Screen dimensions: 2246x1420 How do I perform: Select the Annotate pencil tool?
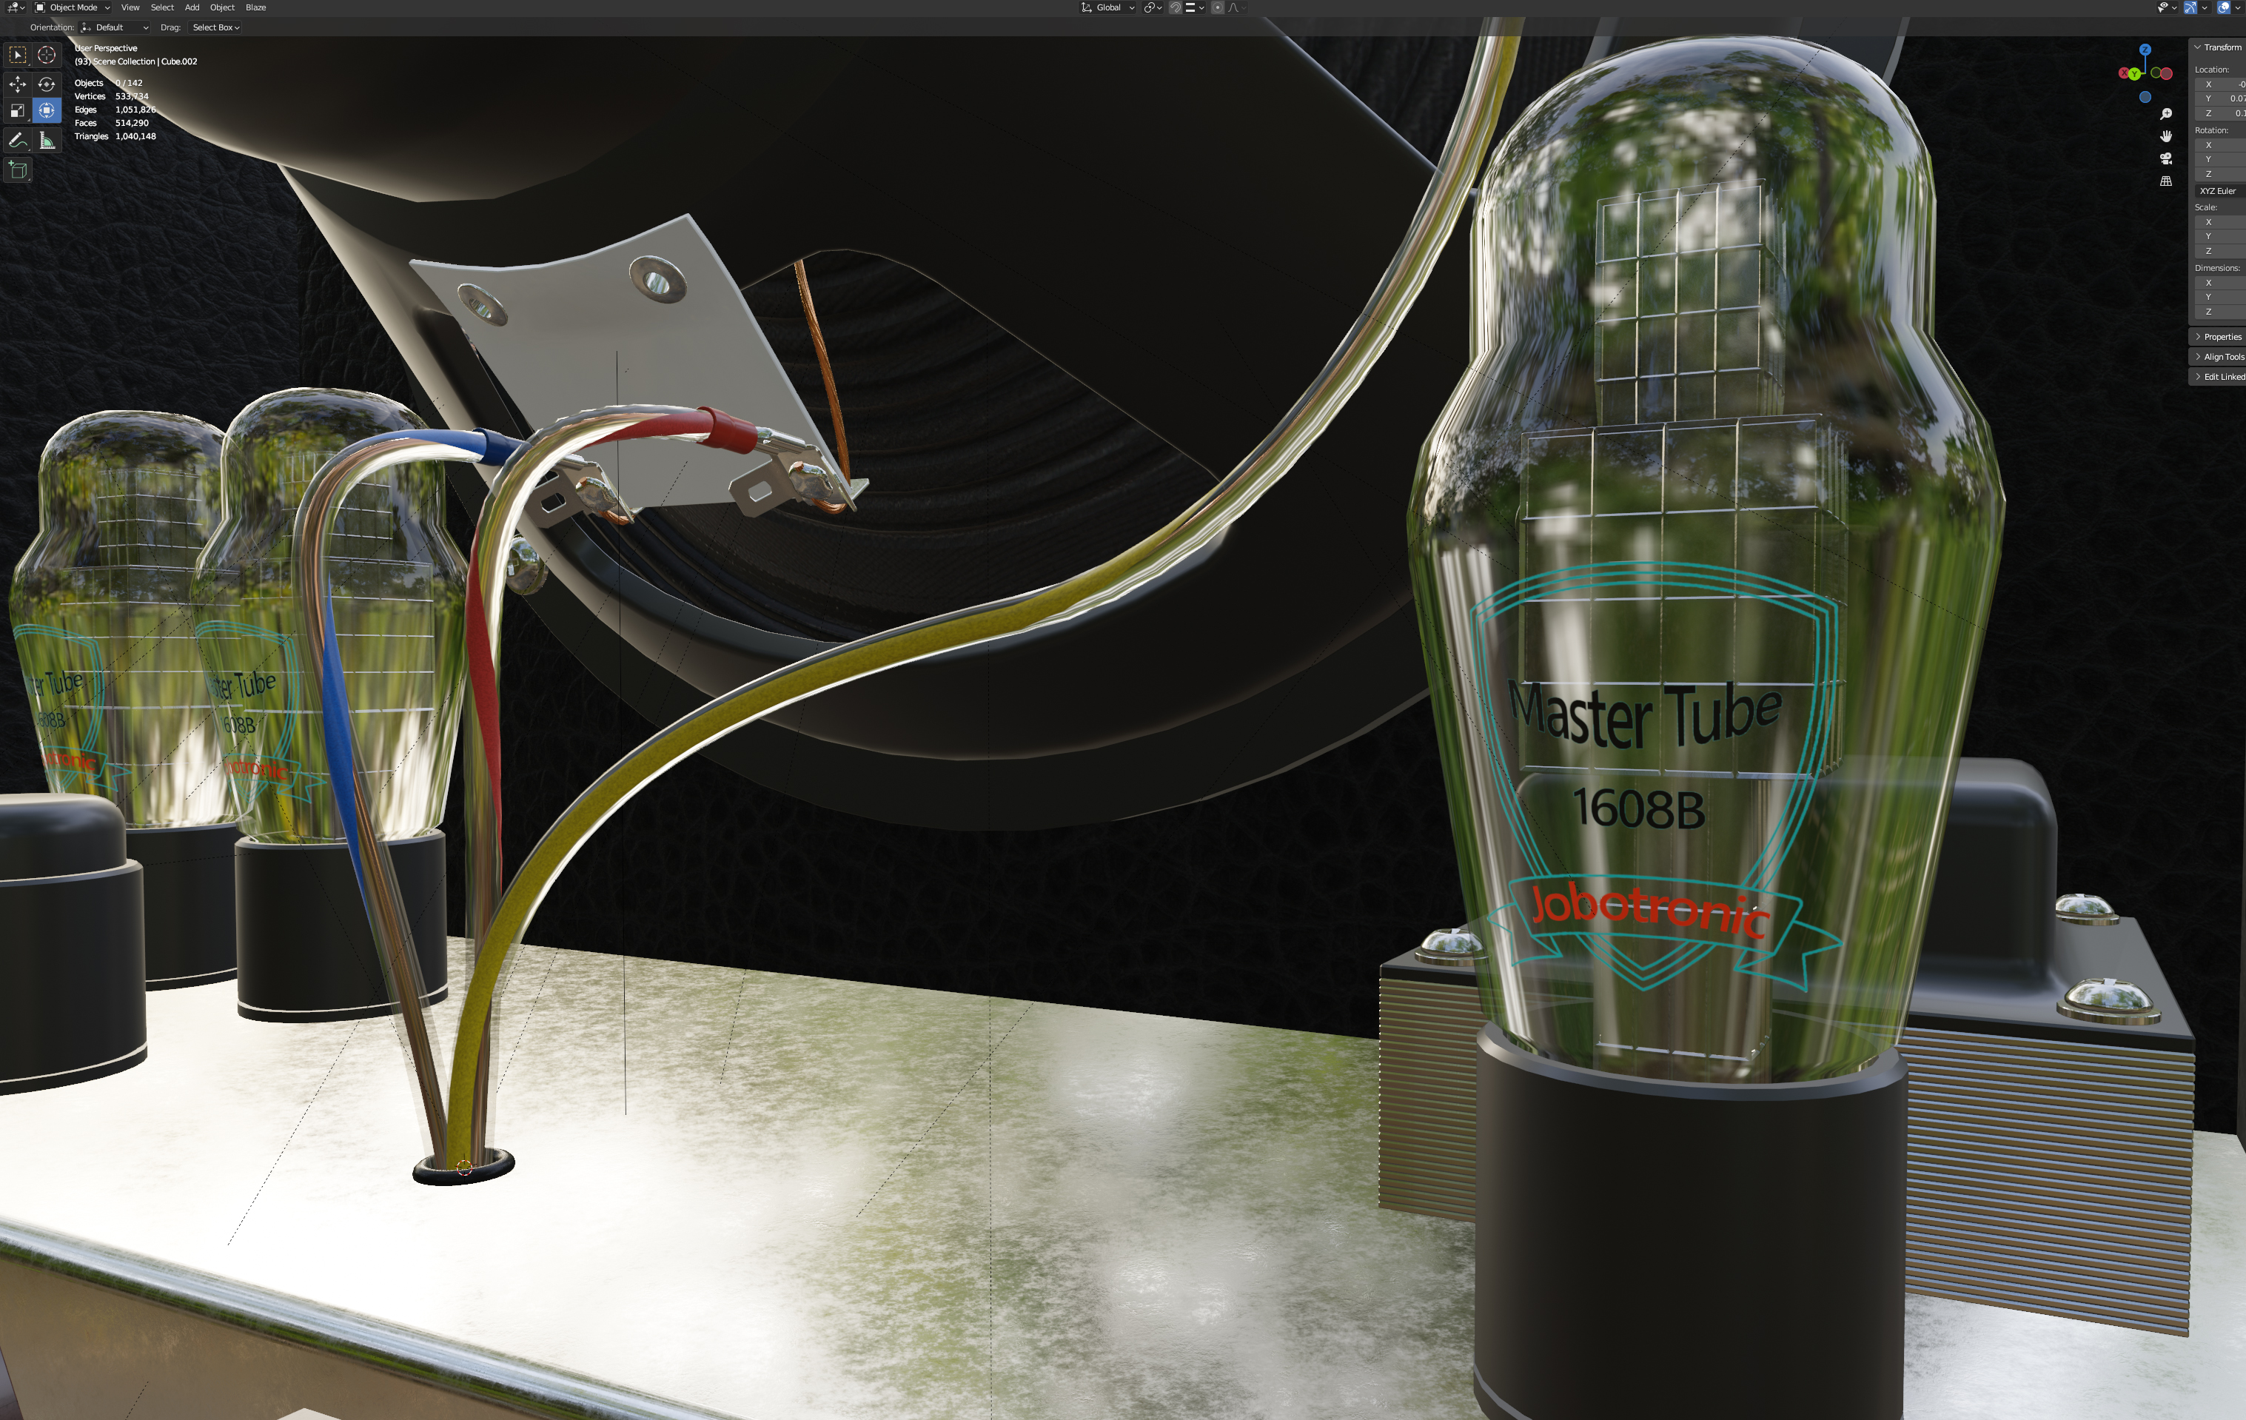(x=18, y=141)
